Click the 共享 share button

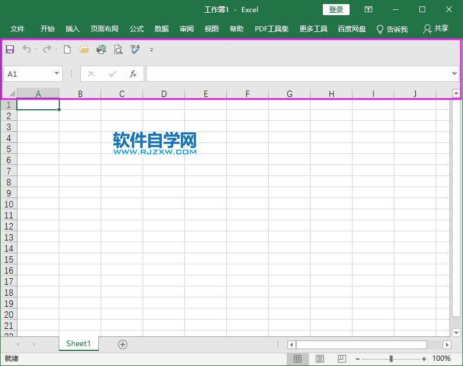436,28
